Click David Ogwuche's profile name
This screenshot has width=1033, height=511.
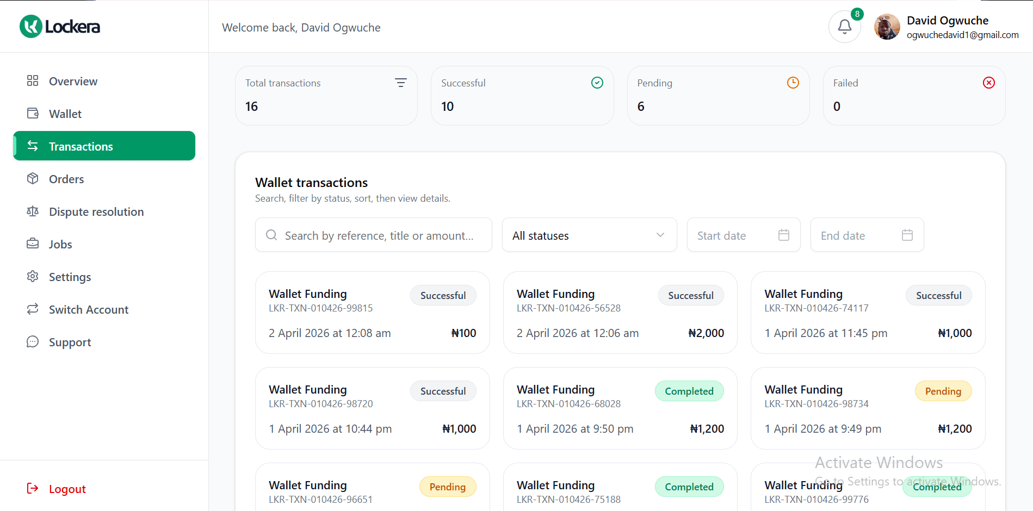[948, 20]
